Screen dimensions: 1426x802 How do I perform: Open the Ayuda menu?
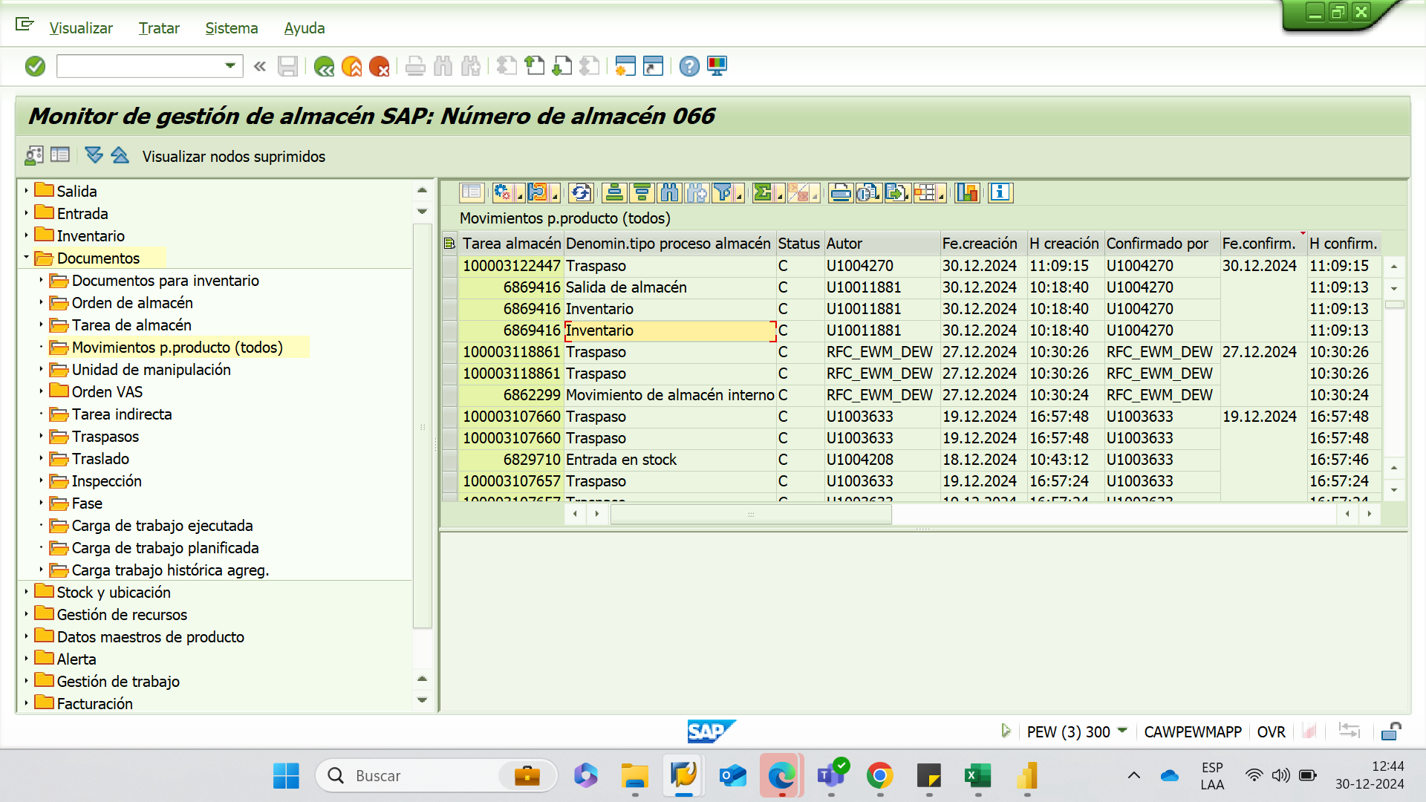tap(305, 28)
